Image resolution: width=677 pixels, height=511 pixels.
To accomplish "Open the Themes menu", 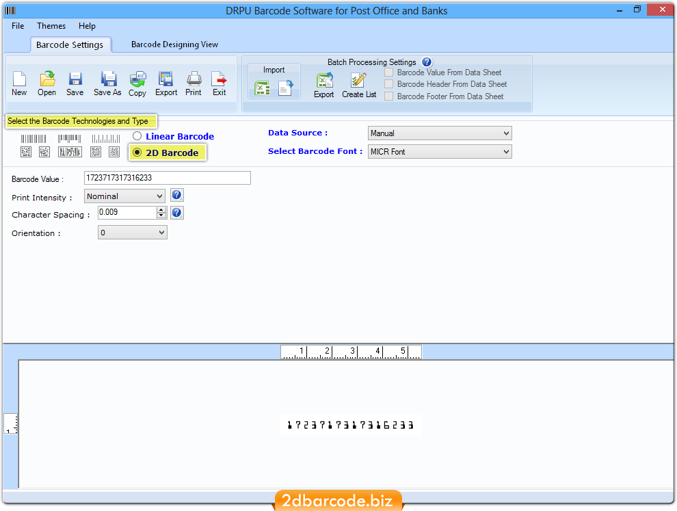I will click(51, 26).
